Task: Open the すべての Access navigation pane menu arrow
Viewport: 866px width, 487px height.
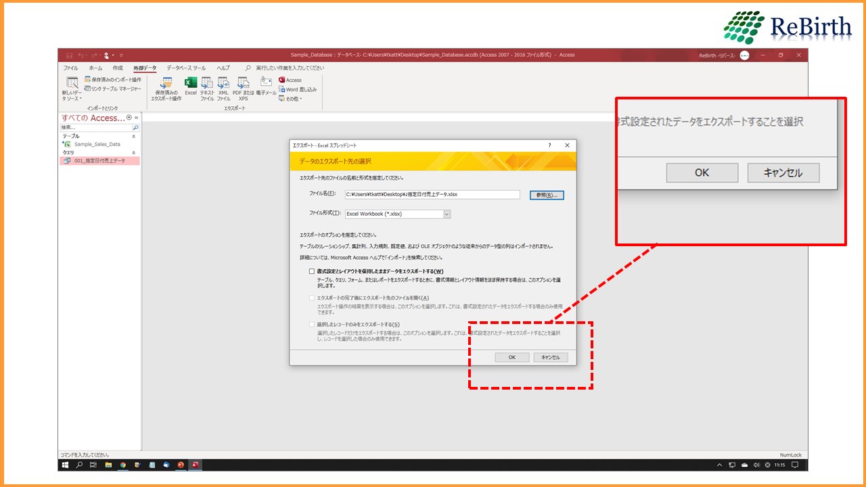Action: pyautogui.click(x=129, y=117)
